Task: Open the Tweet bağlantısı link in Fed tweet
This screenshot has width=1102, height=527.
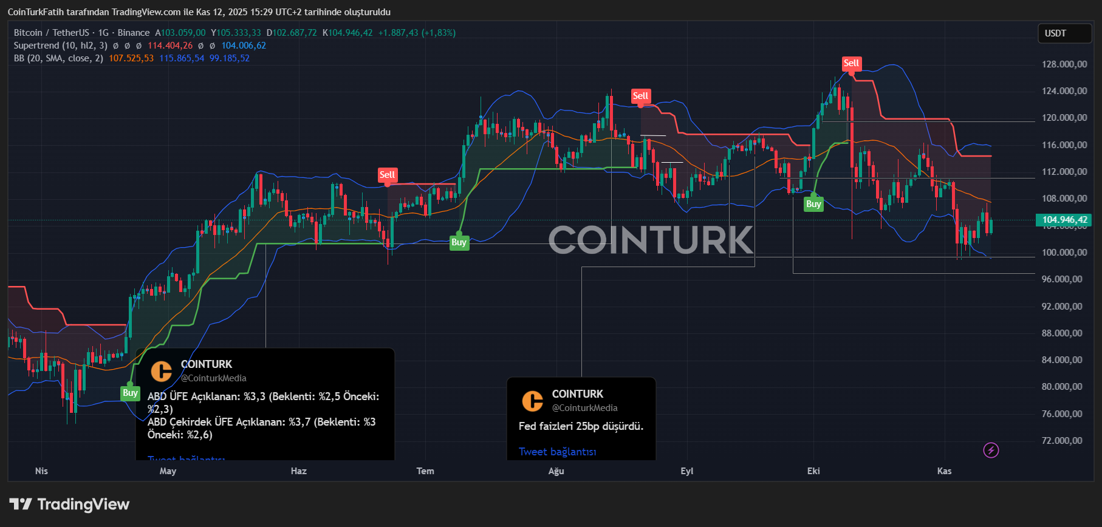Action: coord(557,452)
